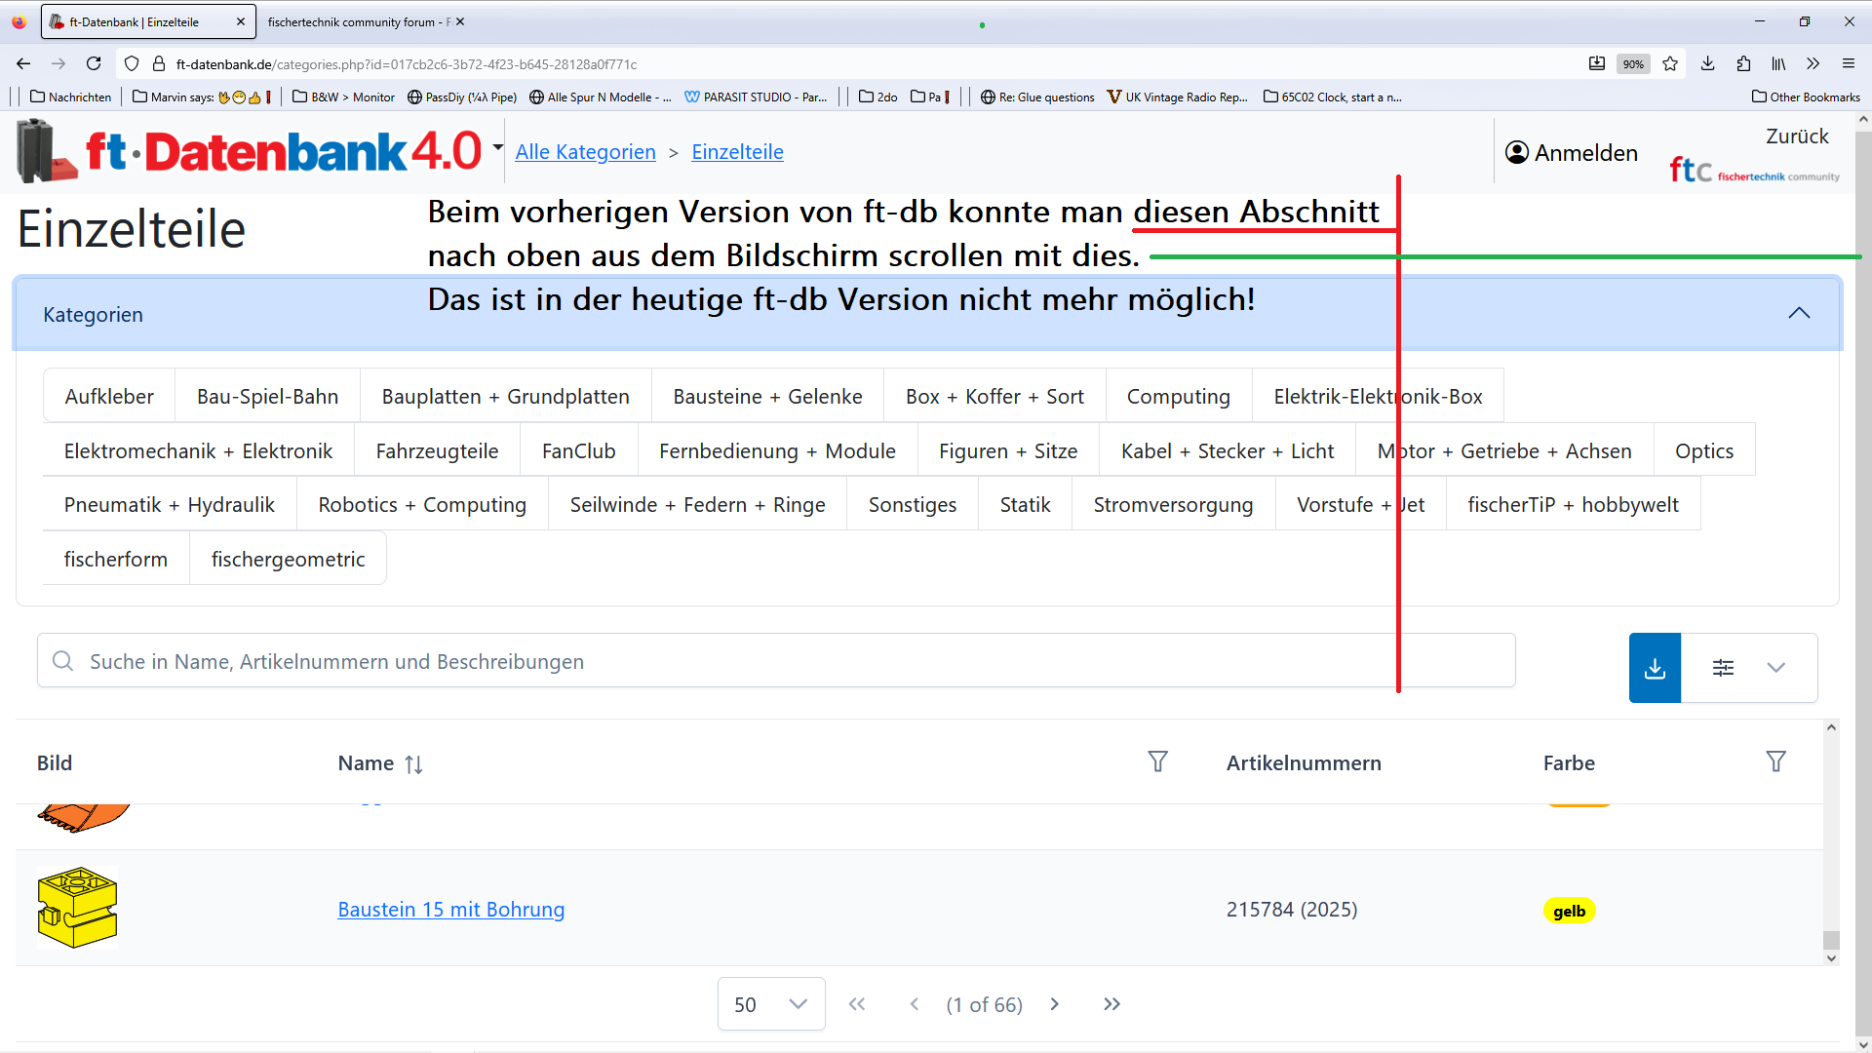Sort the list by Name arrows icon
Viewport: 1872px width, 1053px height.
pos(413,764)
